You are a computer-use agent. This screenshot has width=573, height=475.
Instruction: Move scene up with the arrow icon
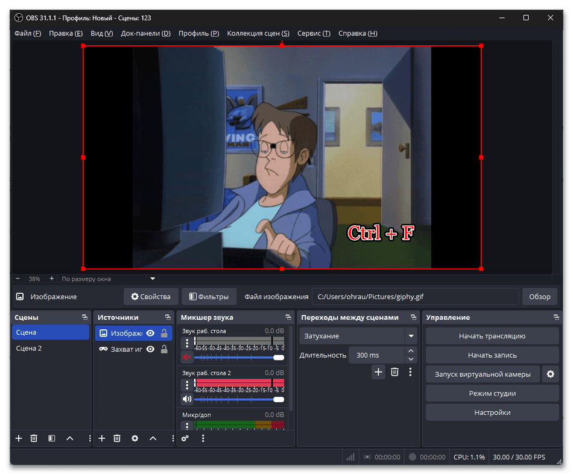click(70, 438)
